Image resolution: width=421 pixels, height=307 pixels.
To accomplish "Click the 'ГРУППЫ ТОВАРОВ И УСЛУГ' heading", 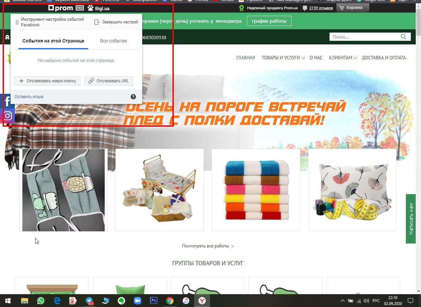I will tap(208, 263).
